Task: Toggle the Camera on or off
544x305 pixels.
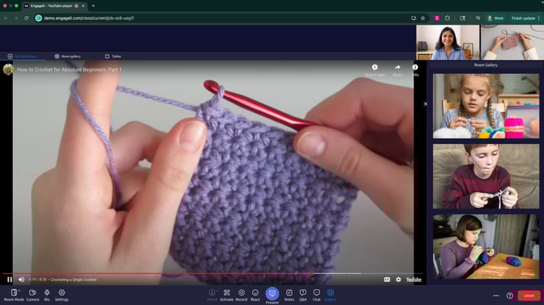Action: point(33,293)
